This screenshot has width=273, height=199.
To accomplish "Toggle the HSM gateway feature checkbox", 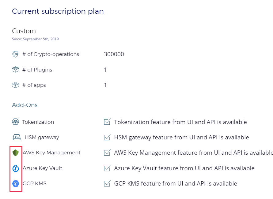I will 107,137.
